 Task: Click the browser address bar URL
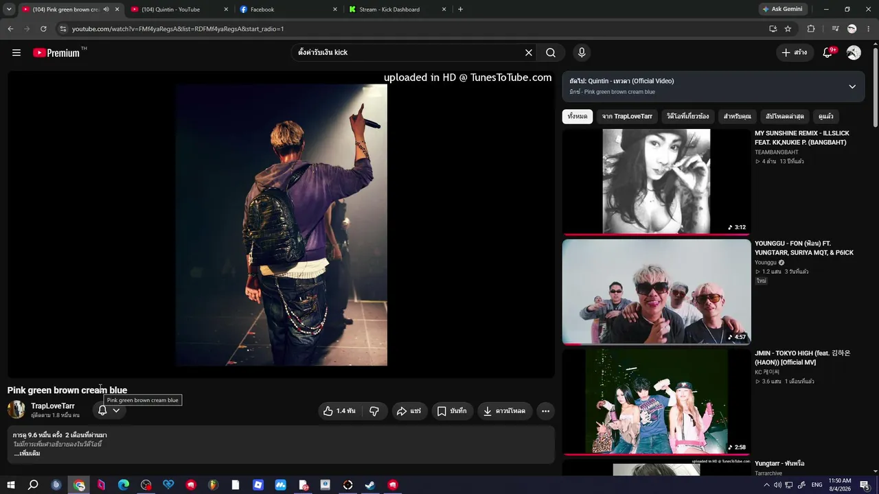pos(178,29)
